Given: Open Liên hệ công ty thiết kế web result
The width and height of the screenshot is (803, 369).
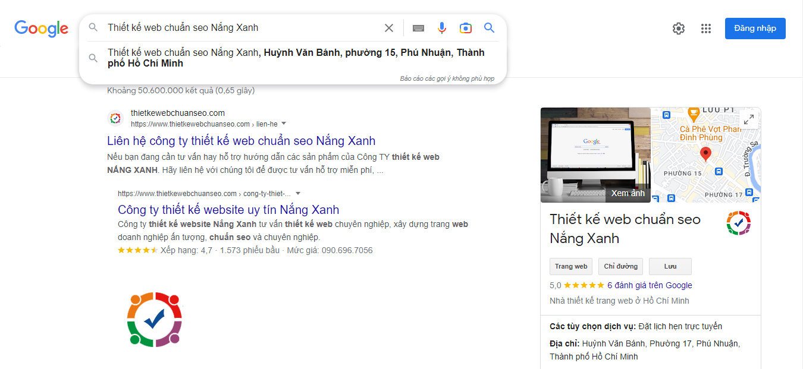Looking at the screenshot, I should [241, 141].
